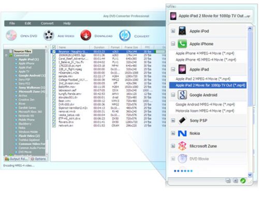Click the iPad icon in the profile header
The image size is (259, 200).
coord(173,16)
